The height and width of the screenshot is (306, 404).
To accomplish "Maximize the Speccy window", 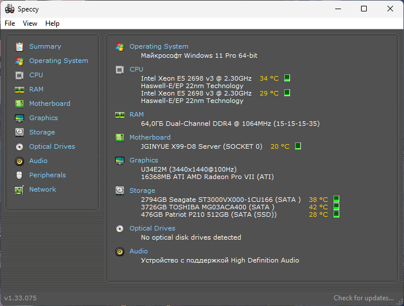I will [x=364, y=9].
